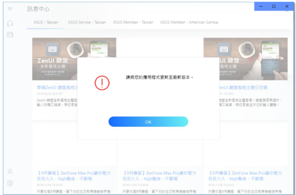Viewport: 296px width, 195px height.
Task: Open the message news icon in sidebar
Action: point(10,35)
